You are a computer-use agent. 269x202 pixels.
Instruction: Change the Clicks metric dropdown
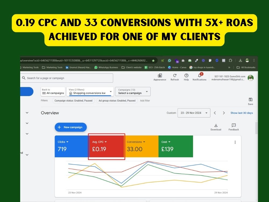click(x=63, y=142)
